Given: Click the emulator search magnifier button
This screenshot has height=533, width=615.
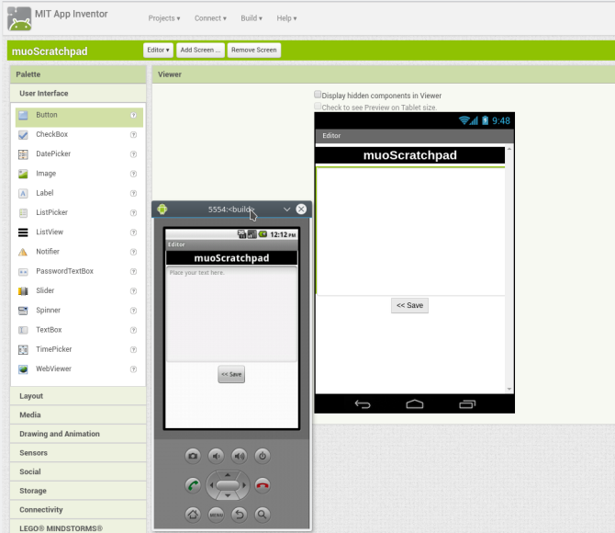Looking at the screenshot, I should 263,514.
